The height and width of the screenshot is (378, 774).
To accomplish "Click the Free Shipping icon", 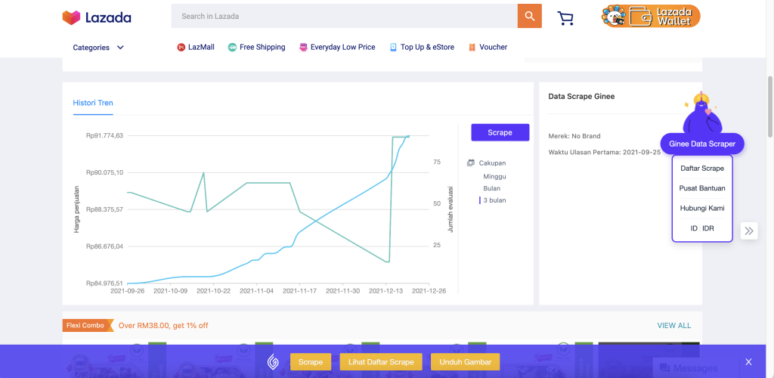I will tap(232, 48).
